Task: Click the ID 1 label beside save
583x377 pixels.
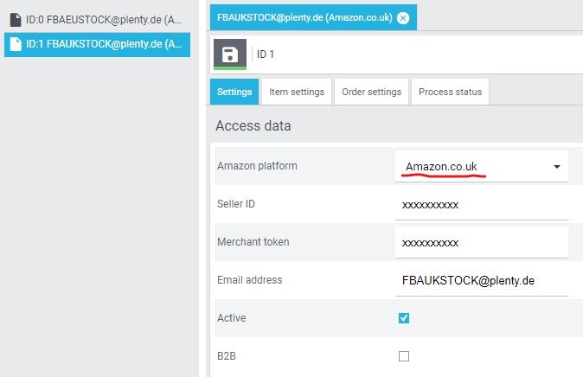Action: [x=265, y=54]
